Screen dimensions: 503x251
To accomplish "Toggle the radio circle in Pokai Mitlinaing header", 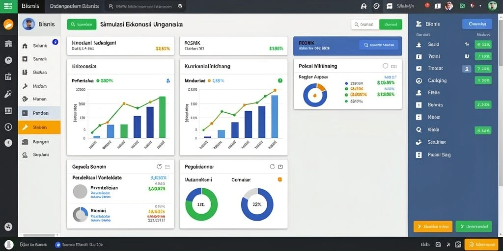I will coord(386,66).
